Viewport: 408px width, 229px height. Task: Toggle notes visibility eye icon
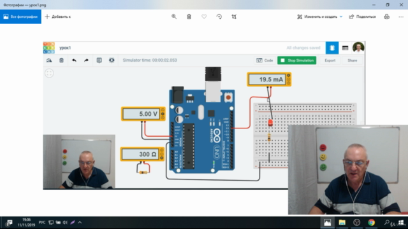pyautogui.click(x=112, y=60)
